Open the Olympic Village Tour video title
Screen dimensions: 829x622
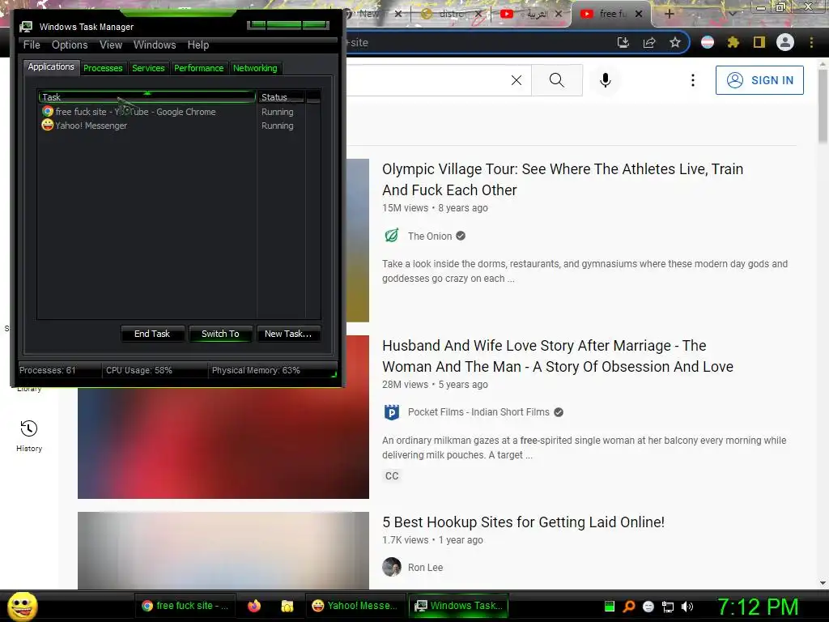click(x=563, y=179)
